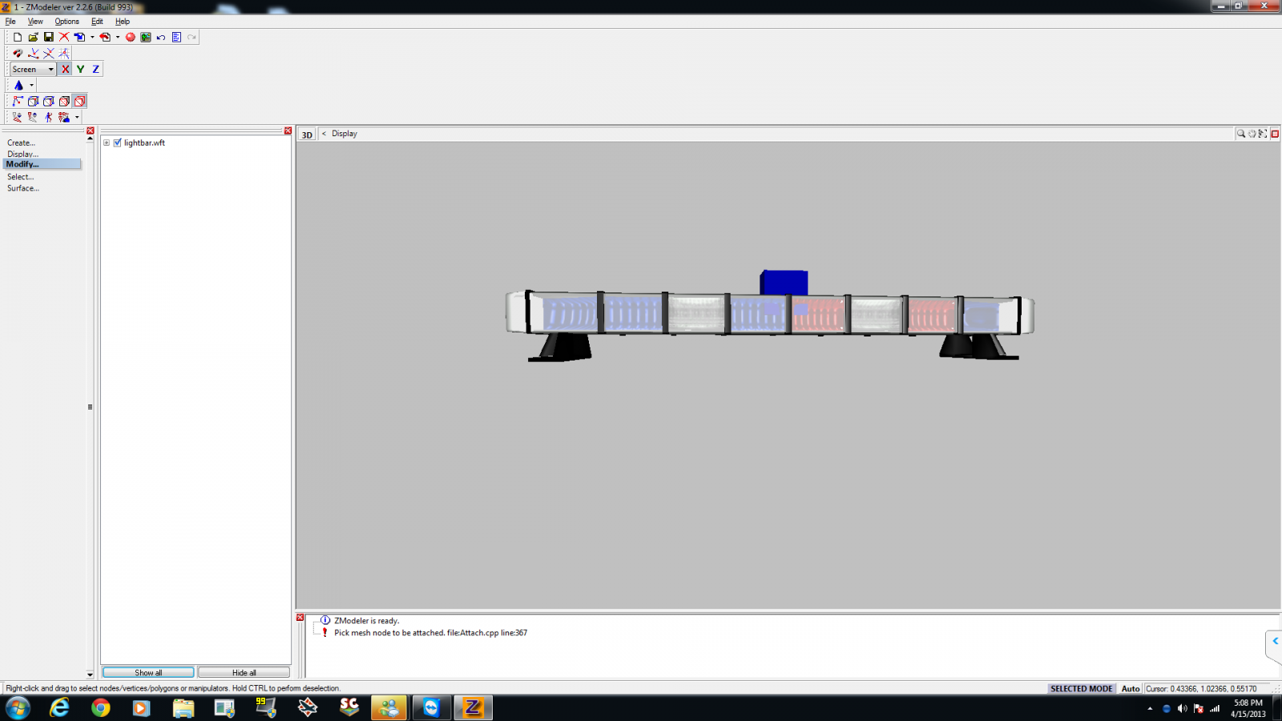
Task: Enable the Z axis constraint button
Action: [95, 69]
